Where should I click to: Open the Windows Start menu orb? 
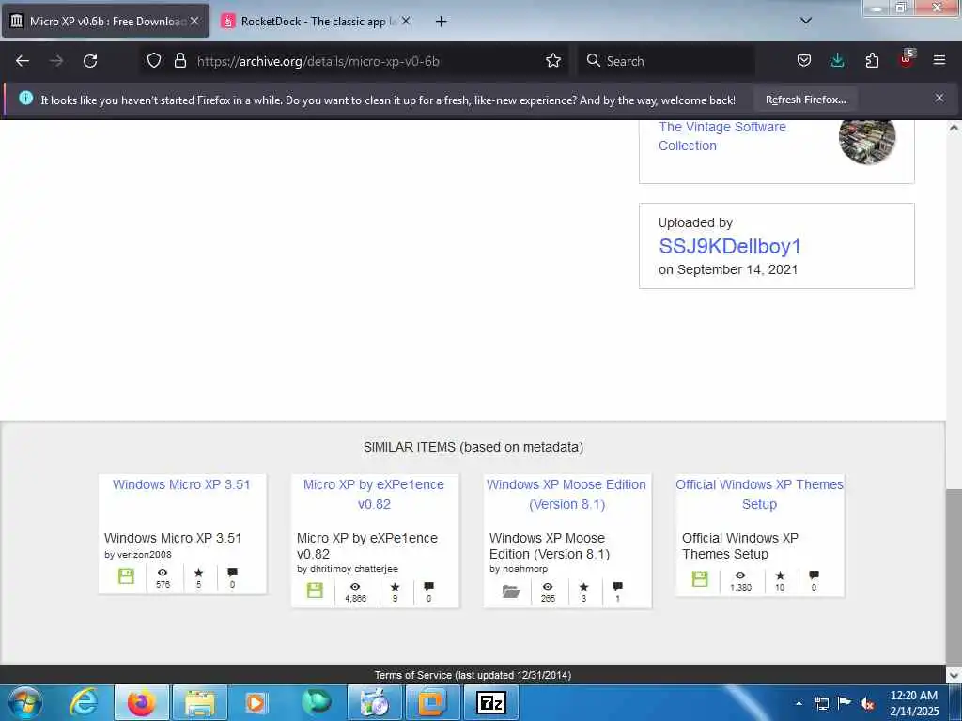(25, 702)
